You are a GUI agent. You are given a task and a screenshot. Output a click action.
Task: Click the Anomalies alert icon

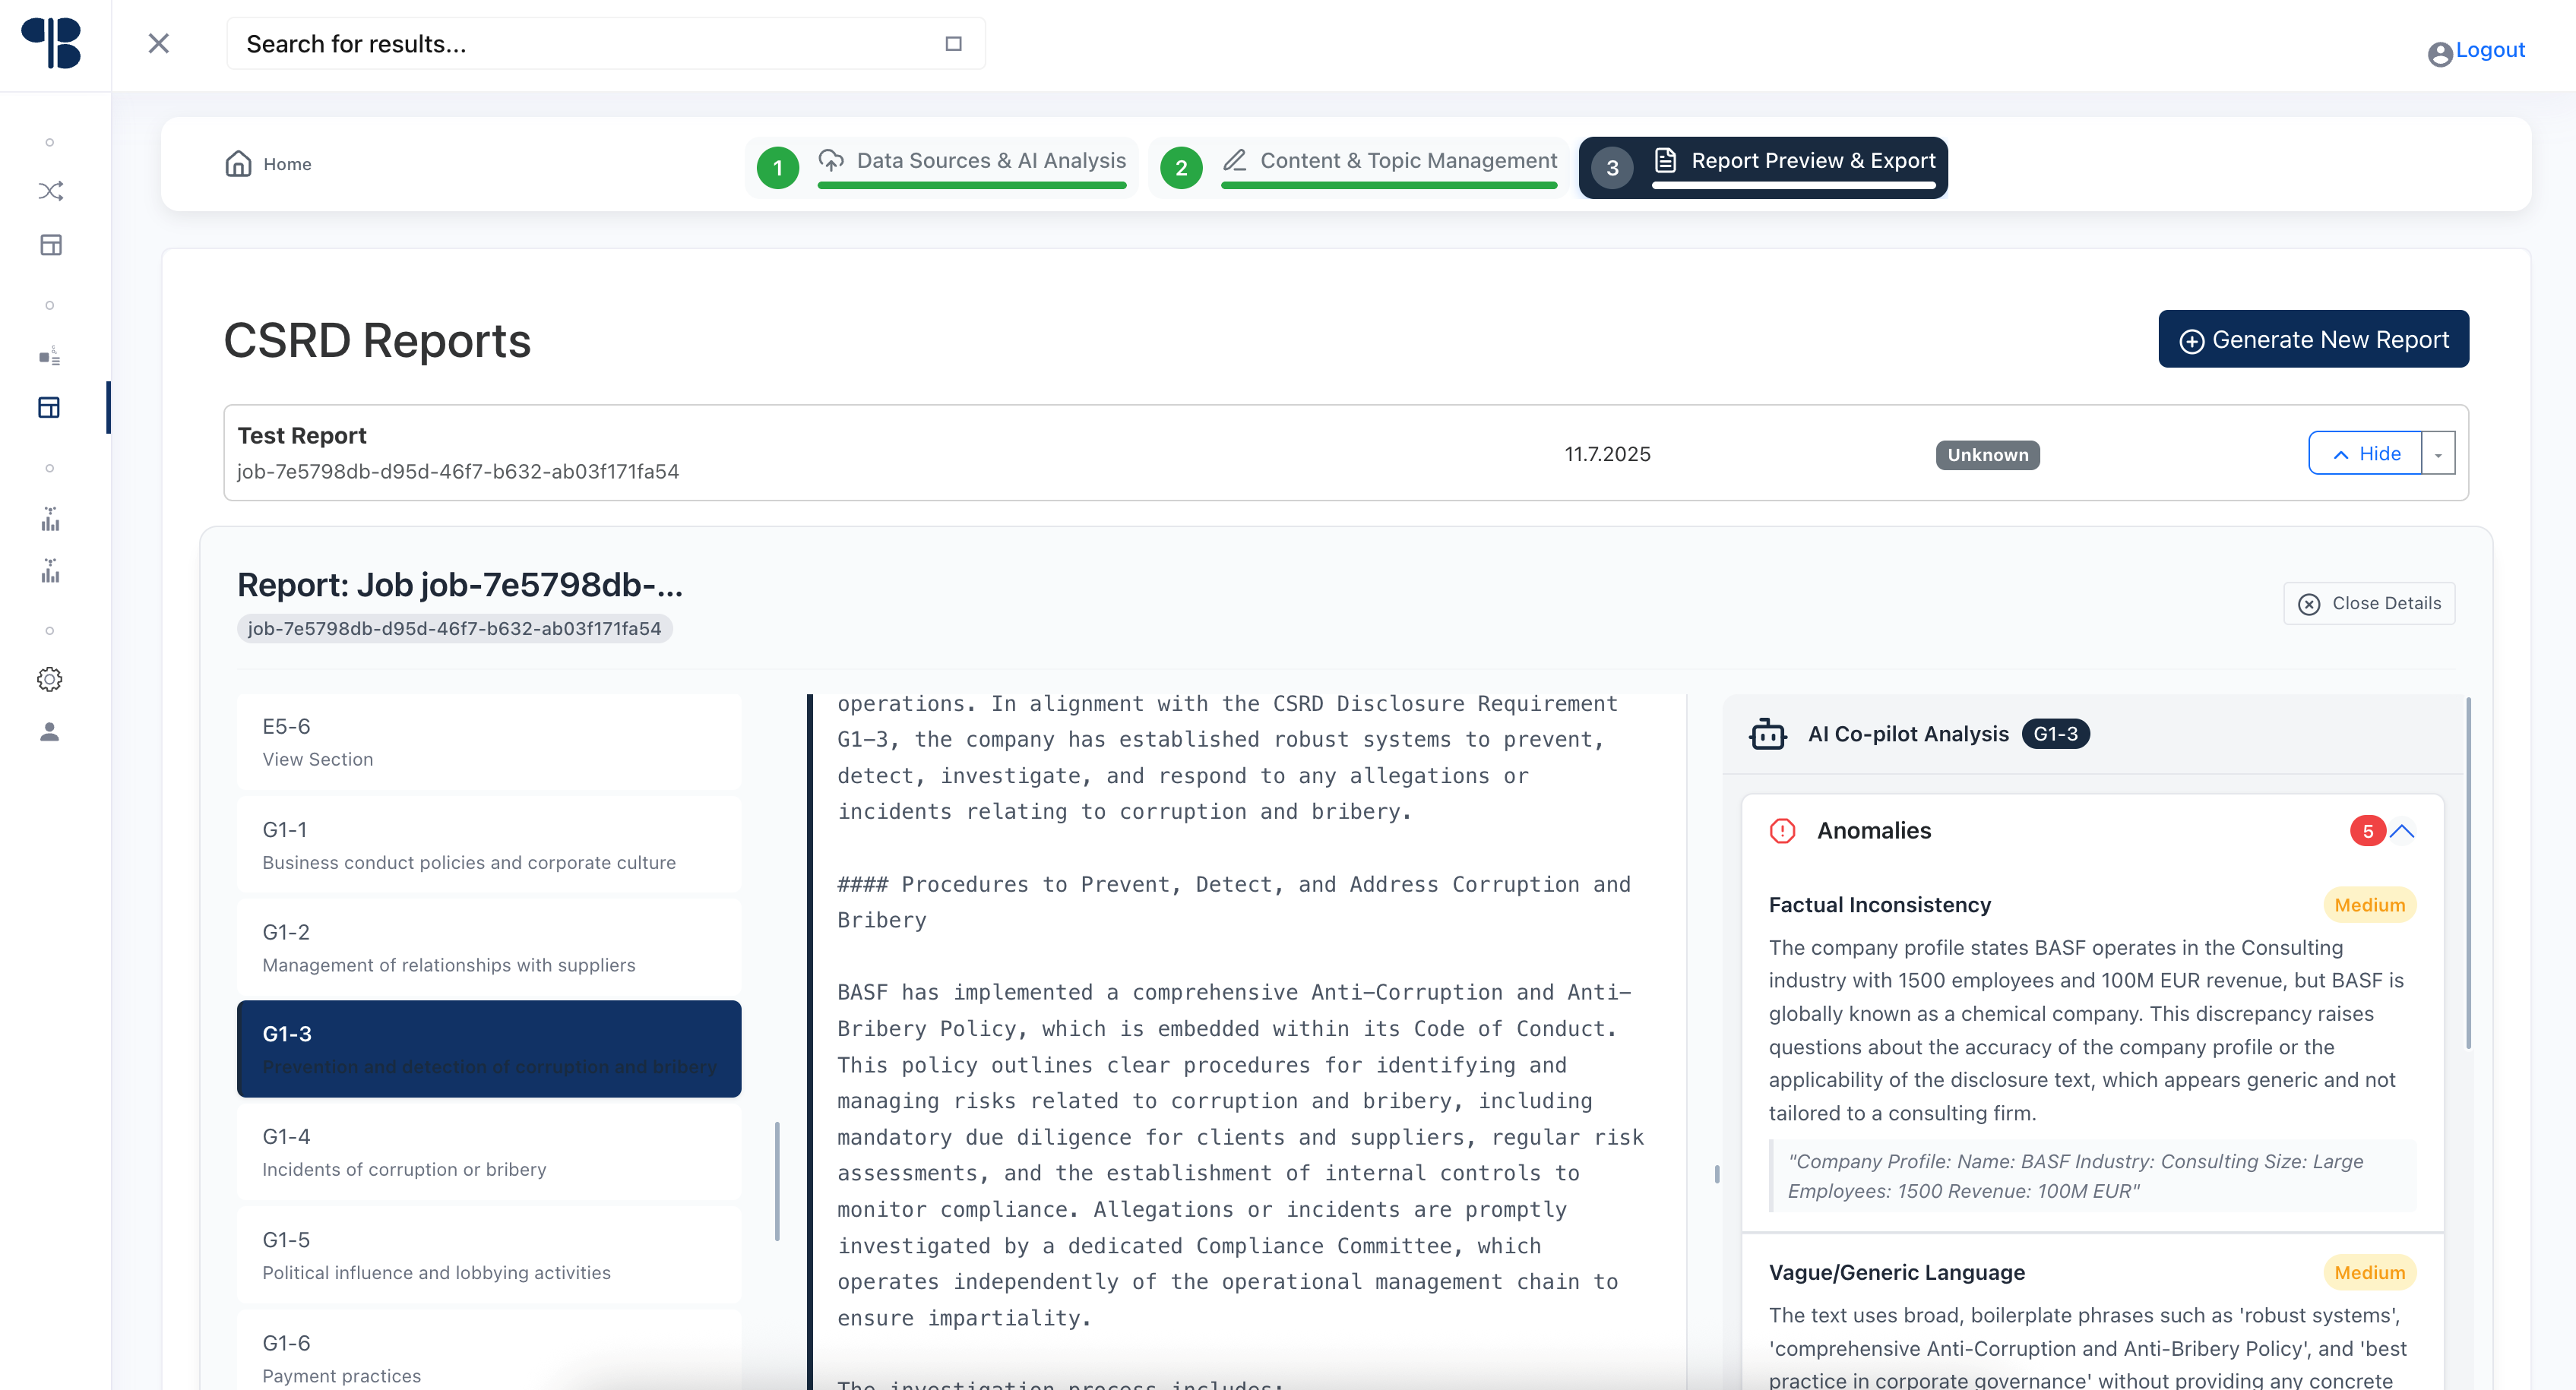click(x=1782, y=830)
